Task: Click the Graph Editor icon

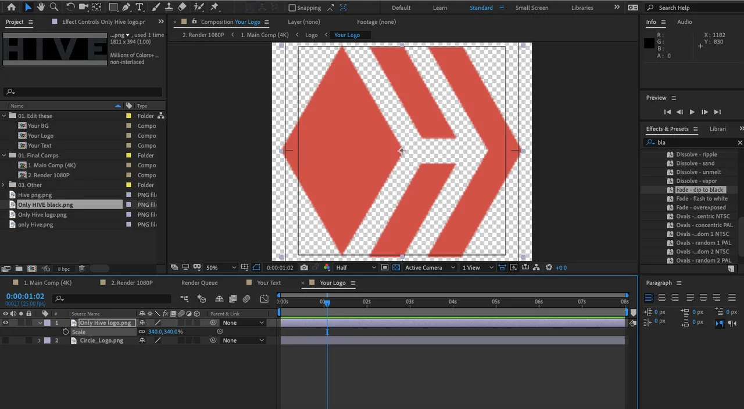Action: pyautogui.click(x=264, y=299)
